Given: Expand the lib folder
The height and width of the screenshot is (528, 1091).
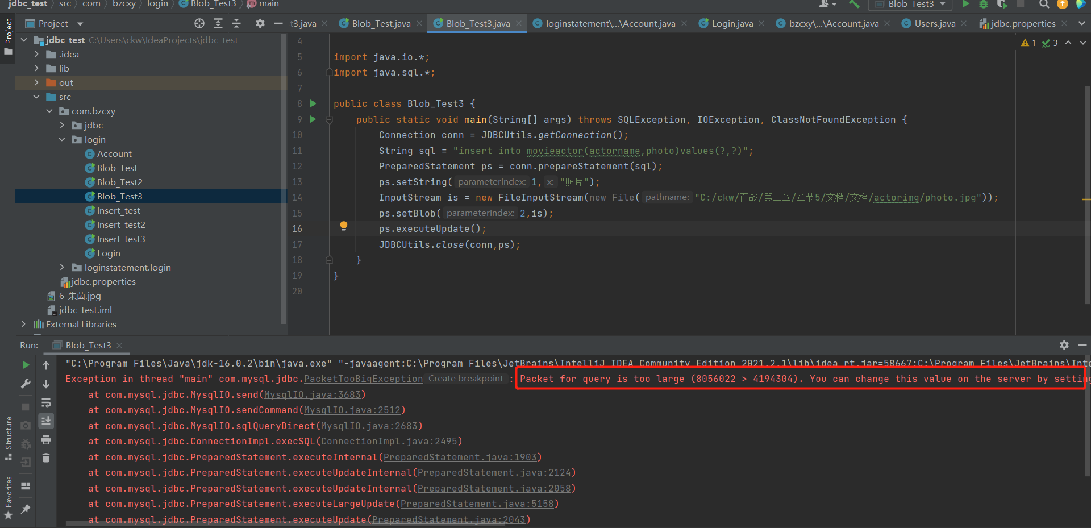Looking at the screenshot, I should [x=36, y=68].
